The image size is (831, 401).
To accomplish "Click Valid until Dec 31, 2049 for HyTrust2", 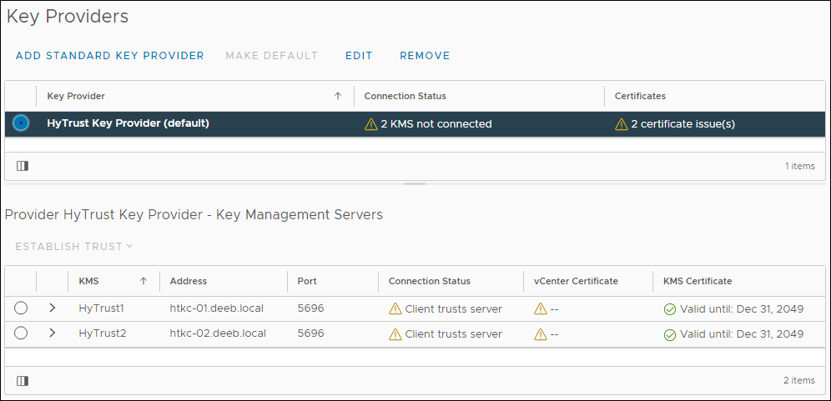I will [x=742, y=333].
